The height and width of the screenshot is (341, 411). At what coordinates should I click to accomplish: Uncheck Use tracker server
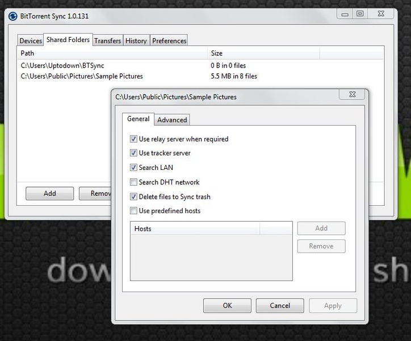click(133, 153)
